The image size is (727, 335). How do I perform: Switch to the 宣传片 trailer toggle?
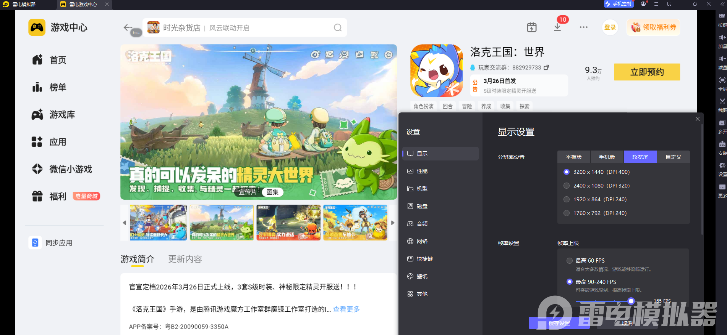click(x=248, y=192)
